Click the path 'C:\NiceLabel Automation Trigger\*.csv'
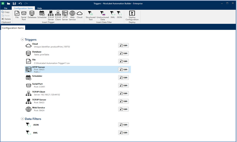 (52, 63)
